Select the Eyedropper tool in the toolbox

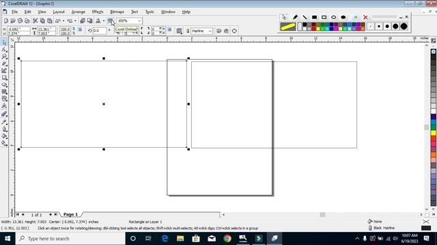click(x=4, y=122)
